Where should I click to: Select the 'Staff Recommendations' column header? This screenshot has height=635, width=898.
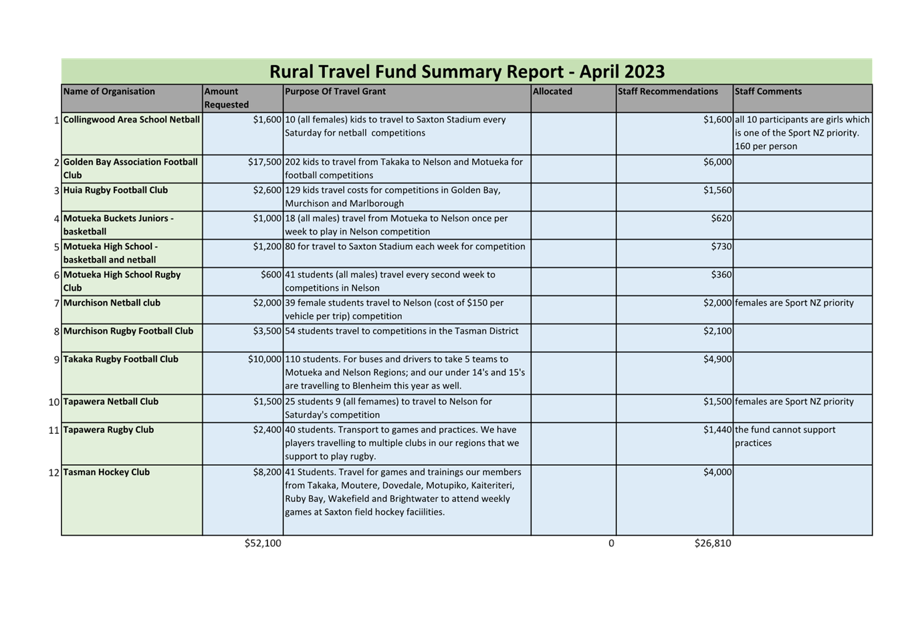tap(675, 98)
